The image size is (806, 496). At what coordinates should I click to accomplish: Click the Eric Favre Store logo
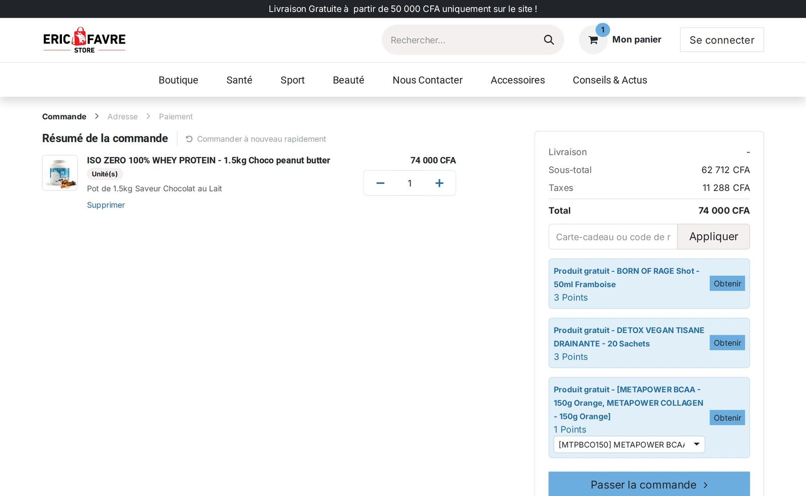click(x=84, y=40)
